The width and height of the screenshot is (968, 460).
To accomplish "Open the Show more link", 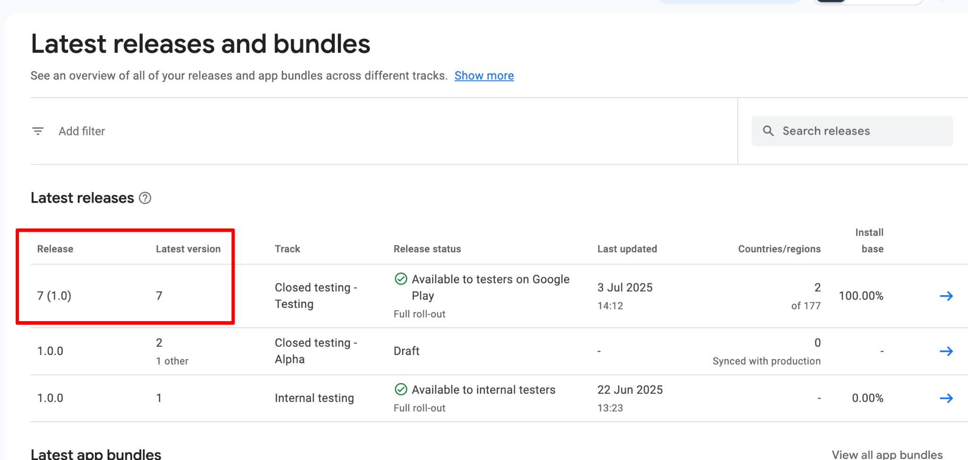I will tap(484, 76).
